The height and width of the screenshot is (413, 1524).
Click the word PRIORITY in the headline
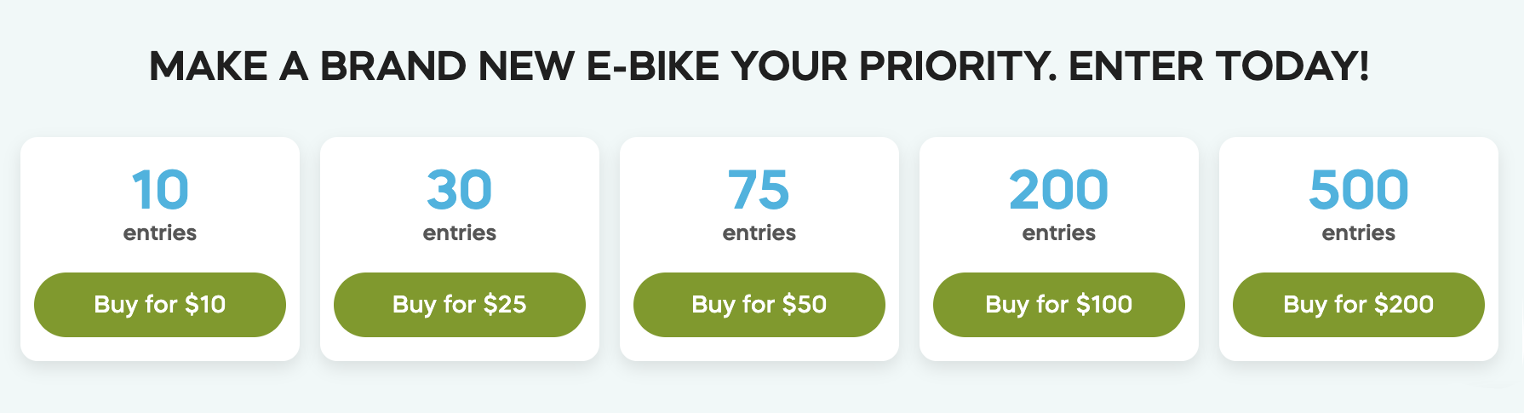955,66
